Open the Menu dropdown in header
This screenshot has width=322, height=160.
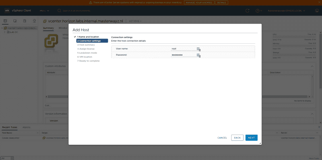pos(44,11)
